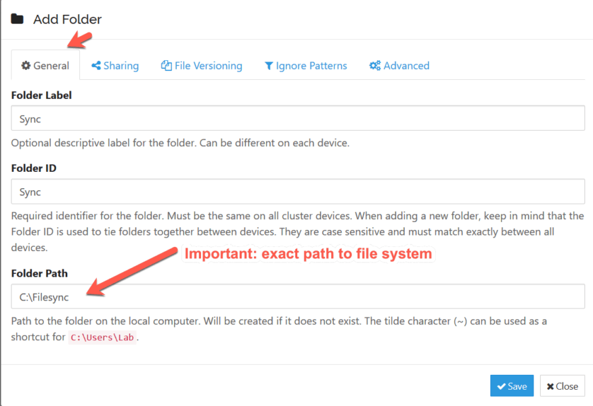Focus the Folder Label text field
Image resolution: width=593 pixels, height=406 pixels.
click(298, 118)
